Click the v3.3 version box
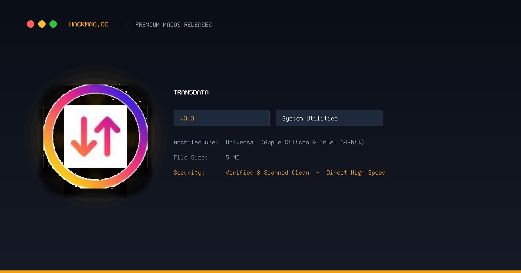Viewport: 521px width, 273px height. click(221, 118)
